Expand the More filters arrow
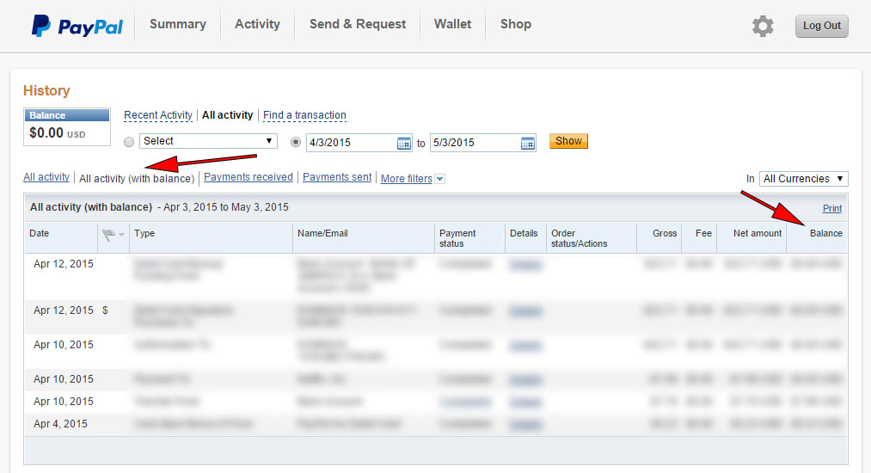The image size is (871, 473). tap(439, 179)
